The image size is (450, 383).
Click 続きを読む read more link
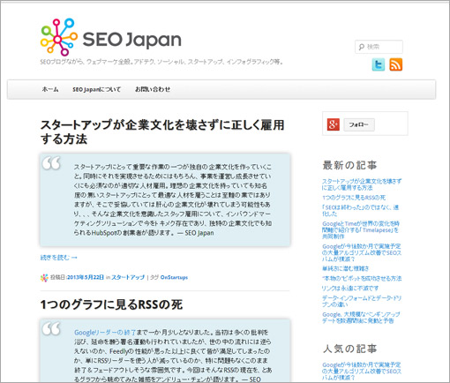58,258
